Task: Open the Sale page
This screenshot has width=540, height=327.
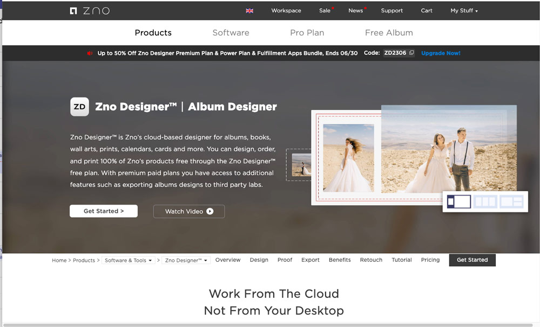Action: (x=325, y=11)
